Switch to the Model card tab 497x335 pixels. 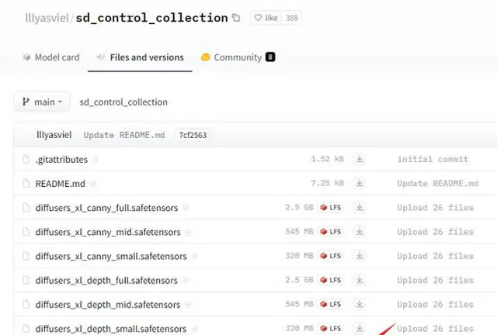pos(51,57)
